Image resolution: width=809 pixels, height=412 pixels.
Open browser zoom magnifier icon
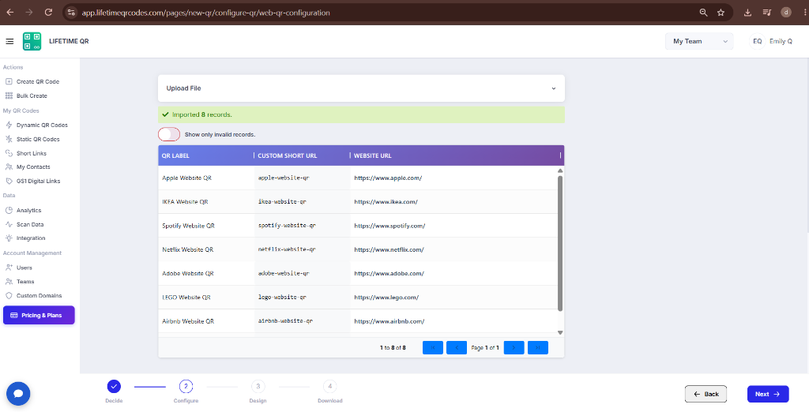tap(703, 13)
